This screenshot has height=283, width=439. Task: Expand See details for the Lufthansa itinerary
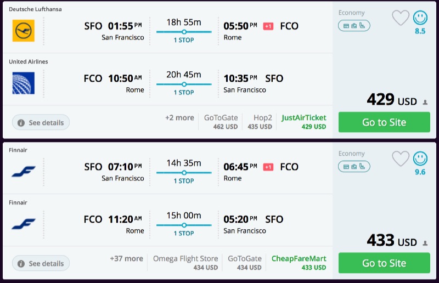[x=41, y=122]
